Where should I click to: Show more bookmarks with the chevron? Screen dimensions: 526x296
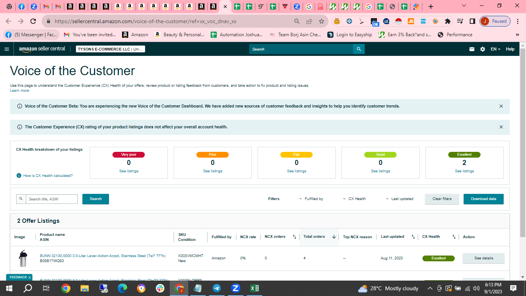point(517,35)
